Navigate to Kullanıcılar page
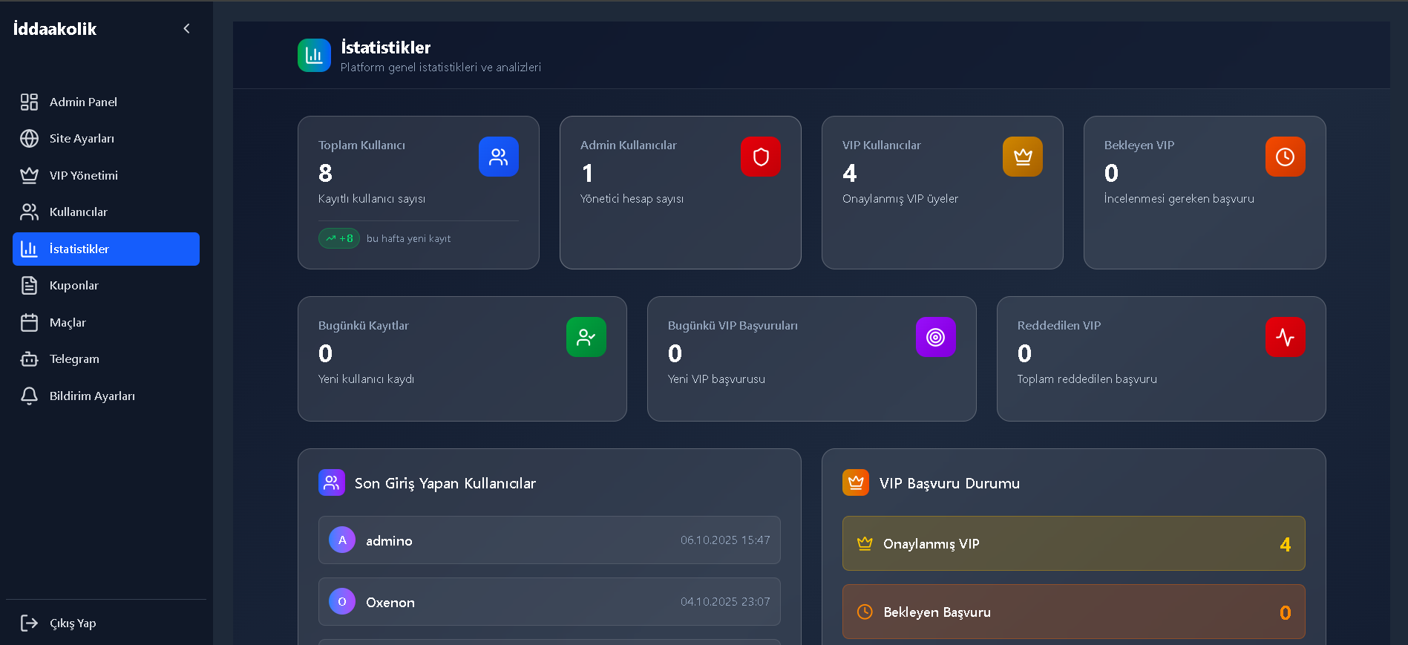This screenshot has height=645, width=1408. (106, 212)
